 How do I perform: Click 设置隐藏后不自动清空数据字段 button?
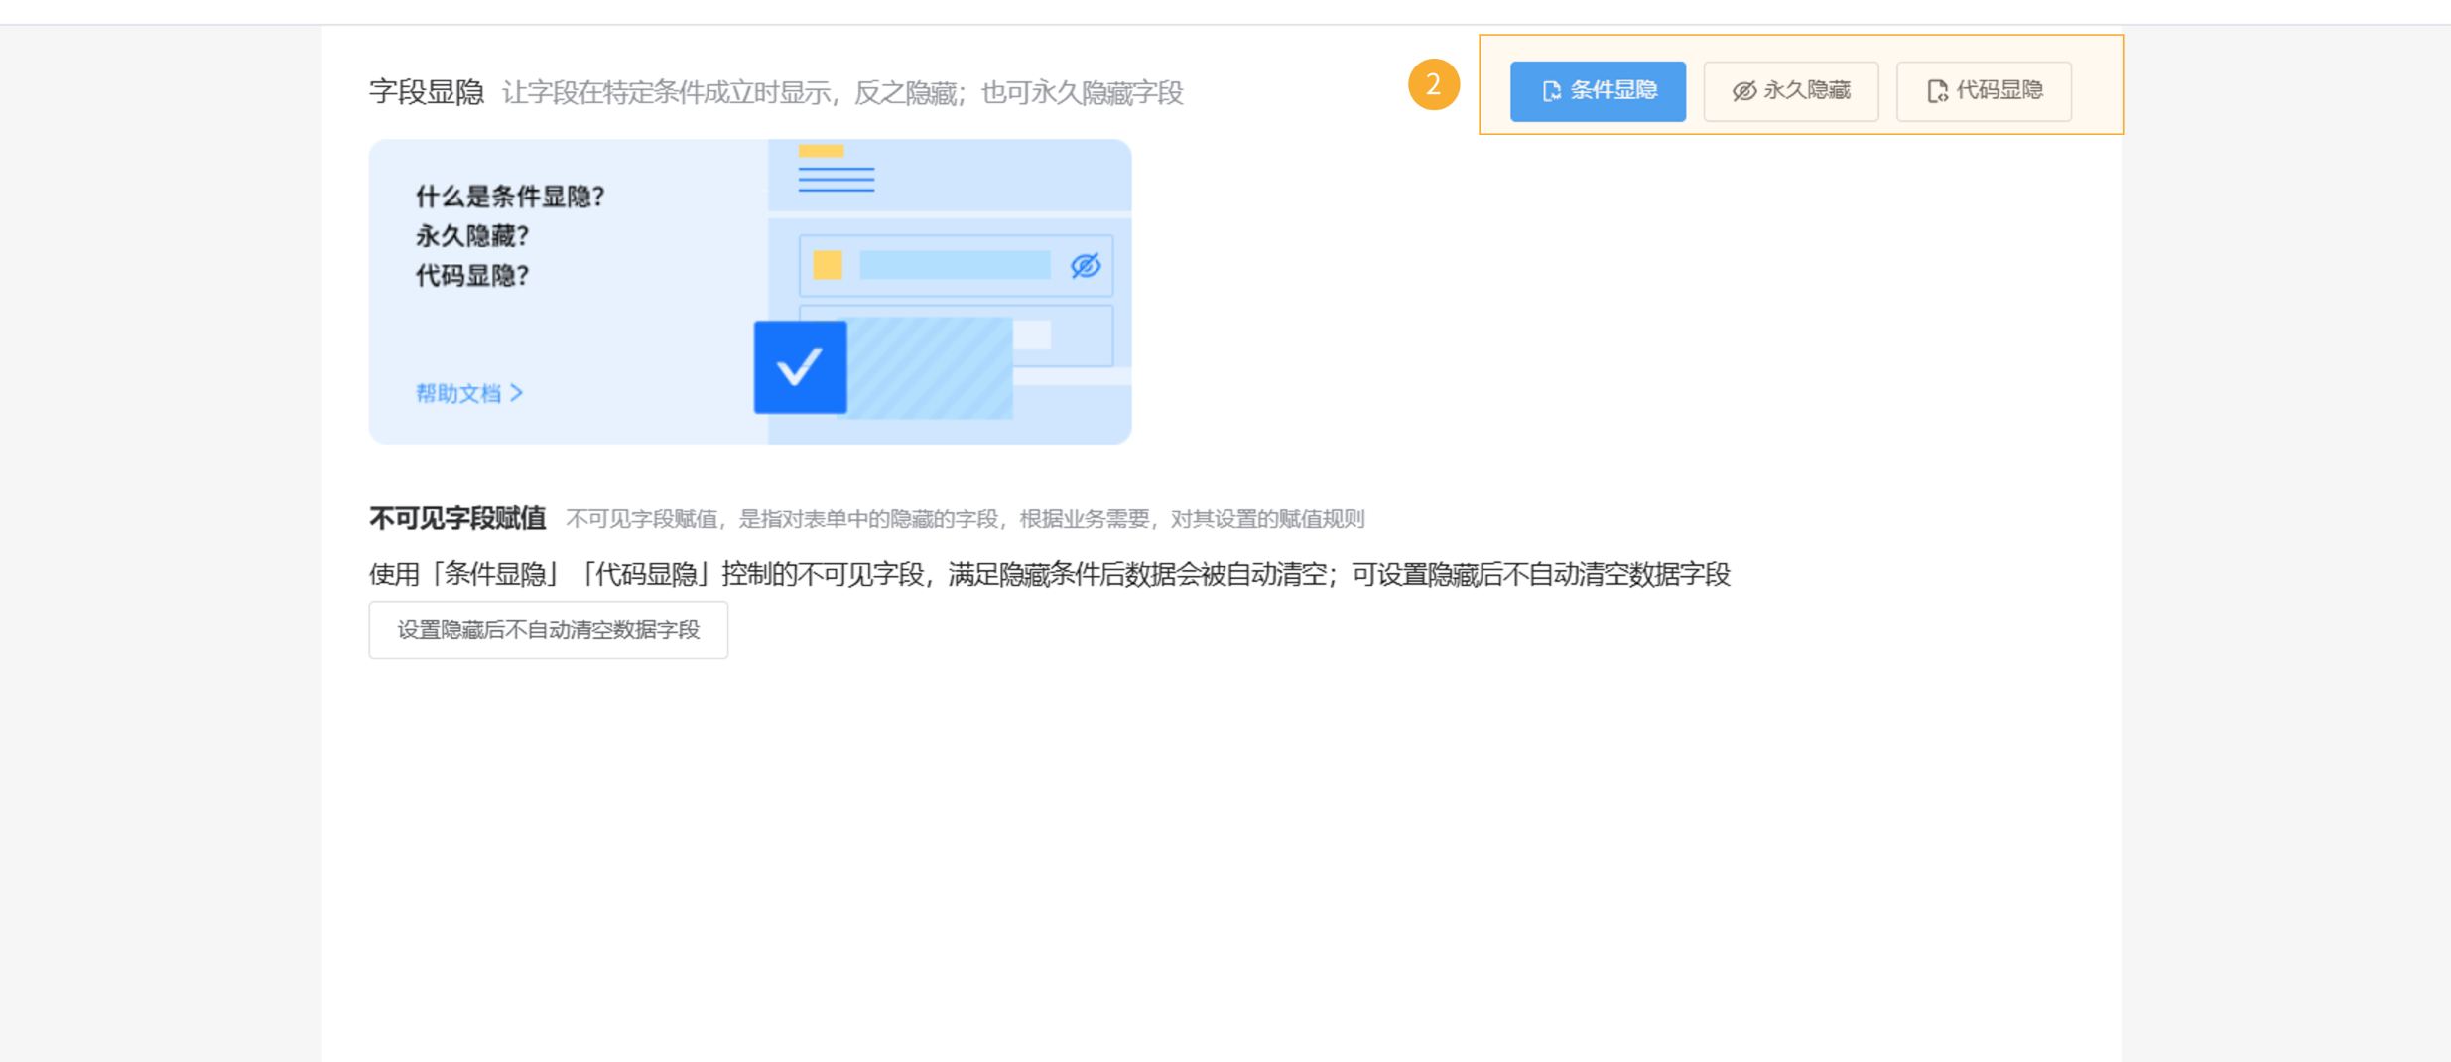tap(548, 630)
